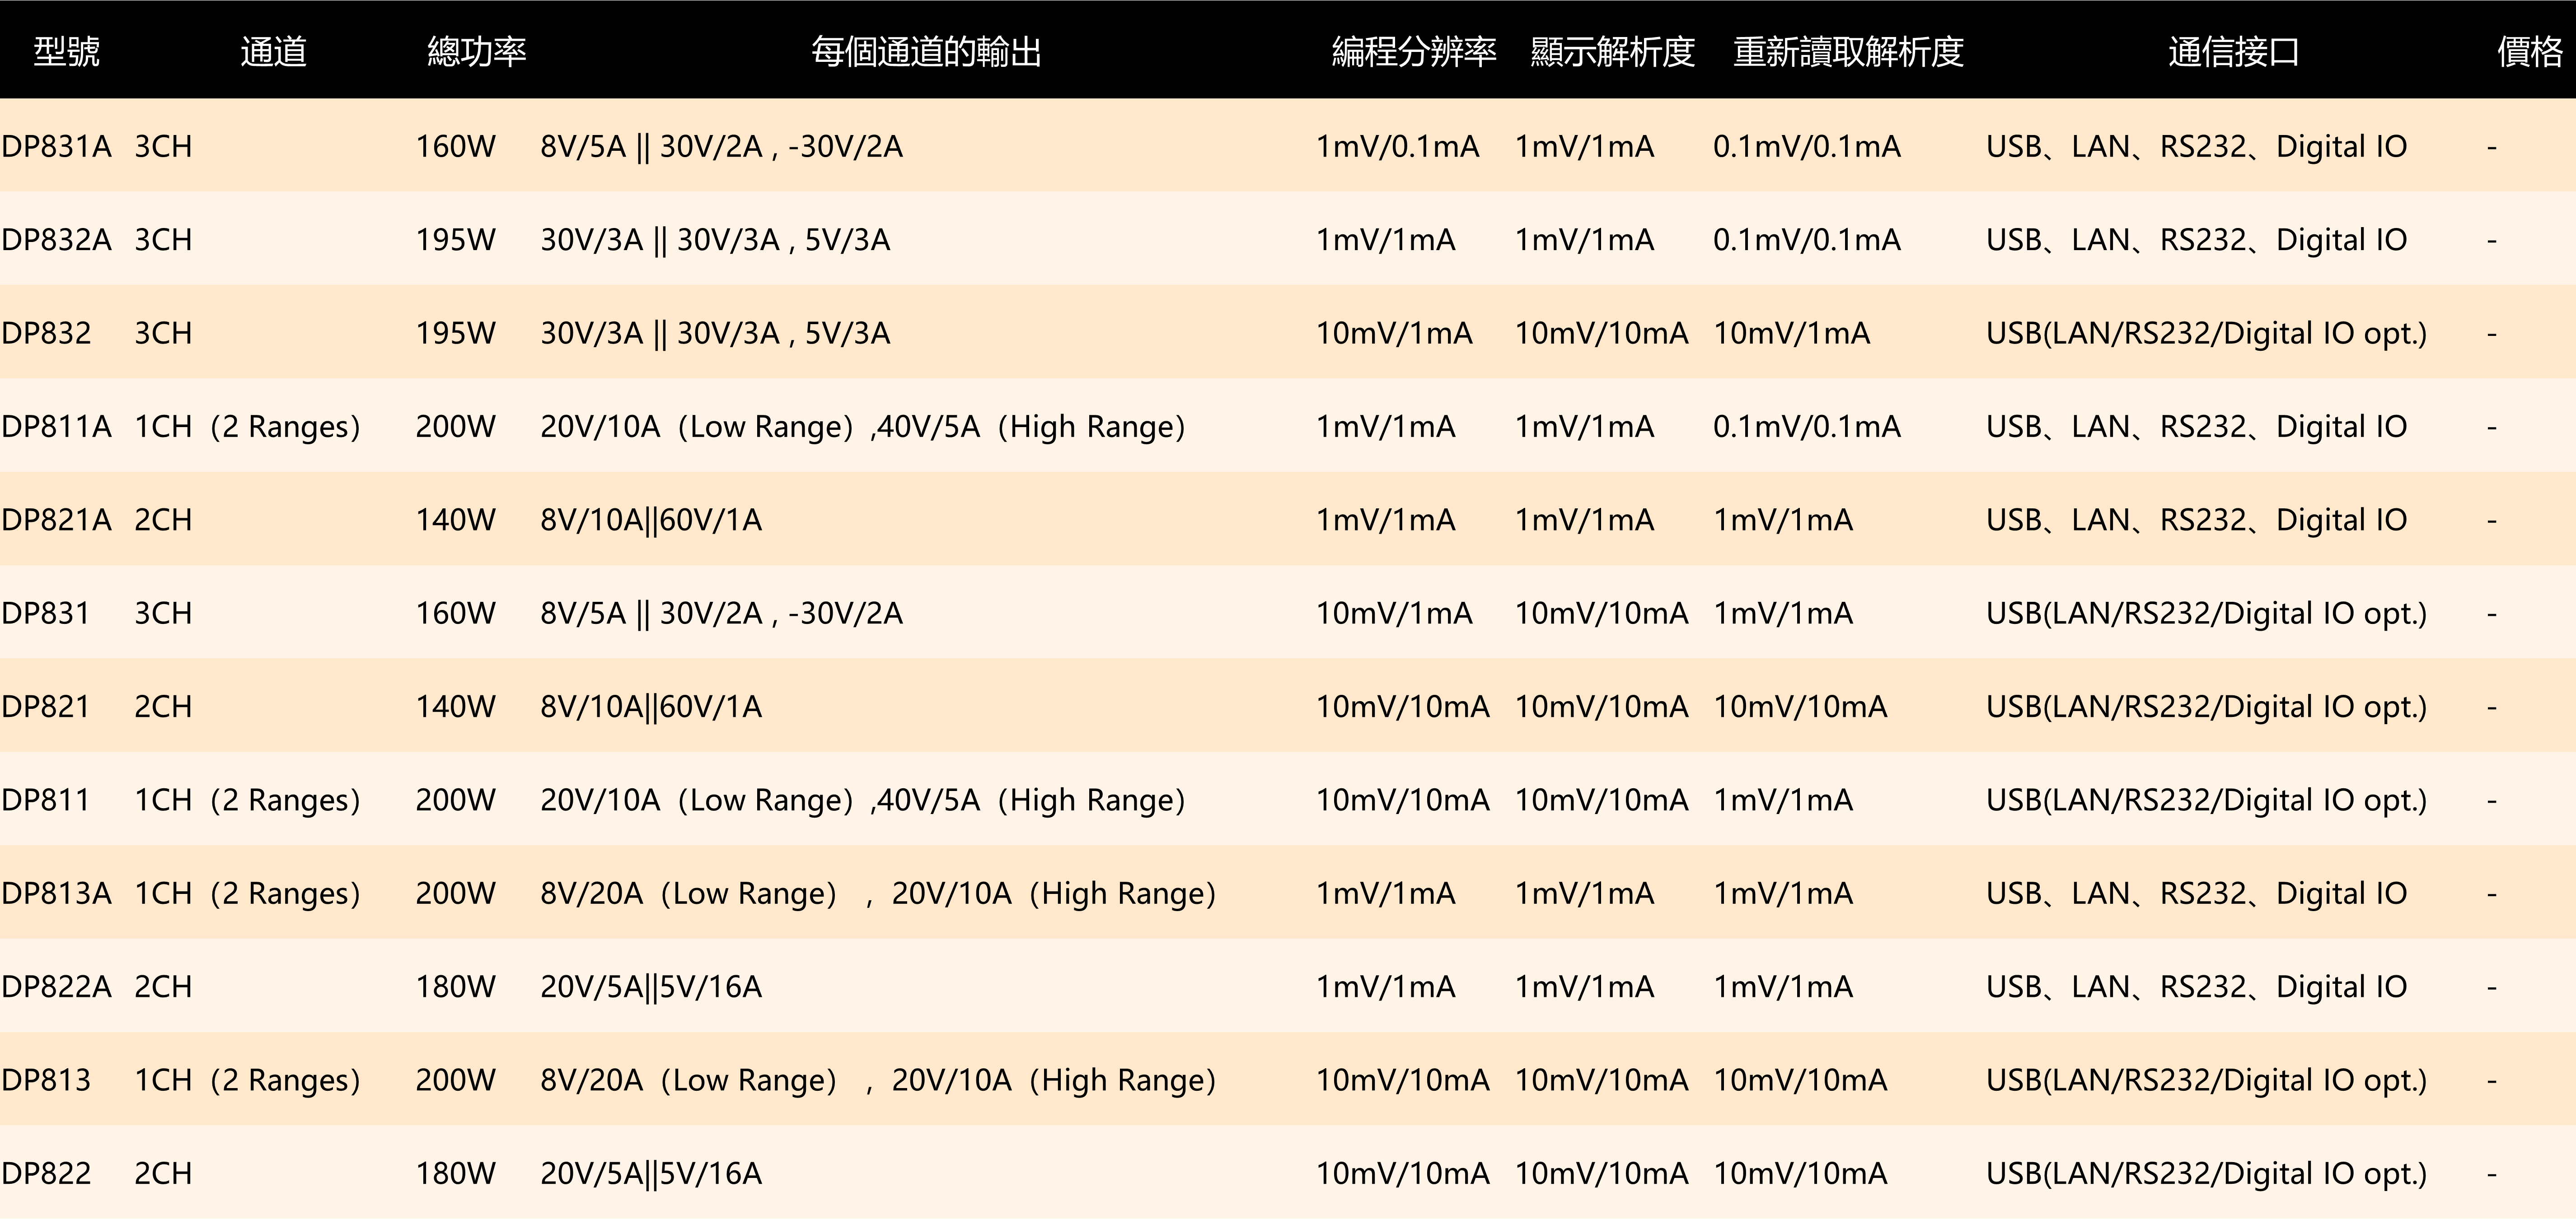Image resolution: width=2576 pixels, height=1219 pixels.
Task: Select the DP832 model cell
Action: click(x=46, y=333)
